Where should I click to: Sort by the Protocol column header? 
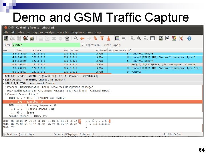[101, 50]
